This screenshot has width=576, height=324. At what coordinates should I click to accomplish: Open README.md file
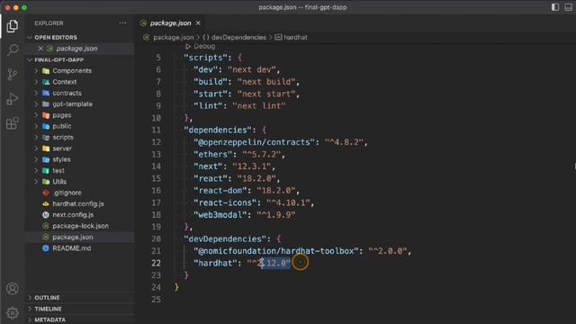pos(72,248)
